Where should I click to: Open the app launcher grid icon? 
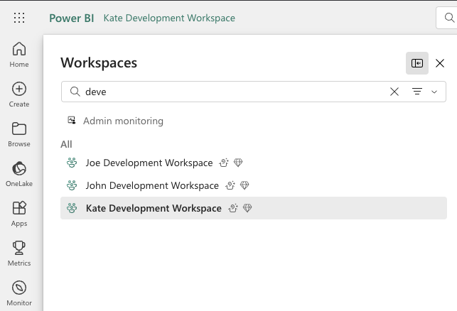point(19,18)
